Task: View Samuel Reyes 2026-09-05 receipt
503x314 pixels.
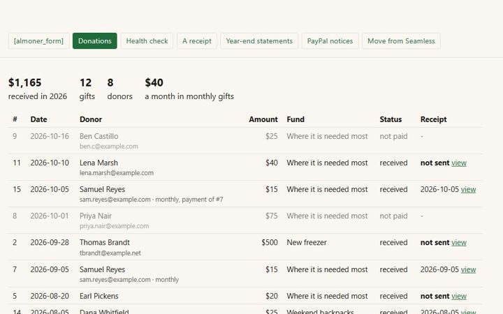Action: pyautogui.click(x=468, y=269)
